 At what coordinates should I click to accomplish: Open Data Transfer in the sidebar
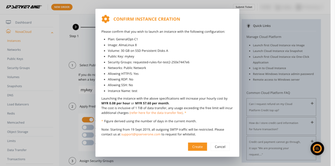[17, 150]
